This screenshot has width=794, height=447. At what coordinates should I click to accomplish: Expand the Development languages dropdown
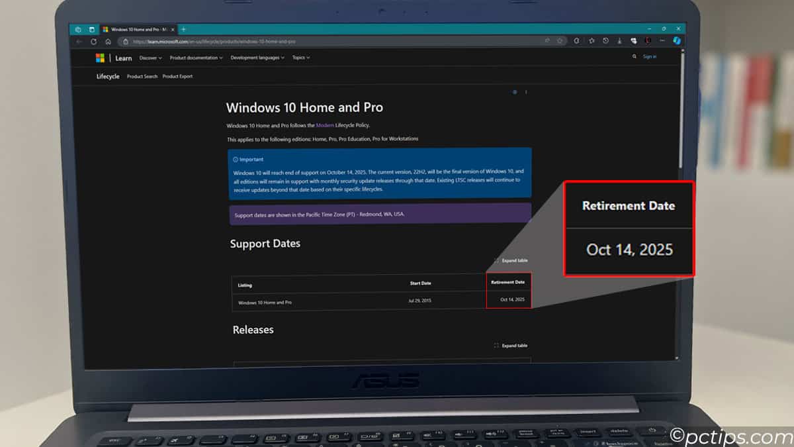[x=257, y=58]
